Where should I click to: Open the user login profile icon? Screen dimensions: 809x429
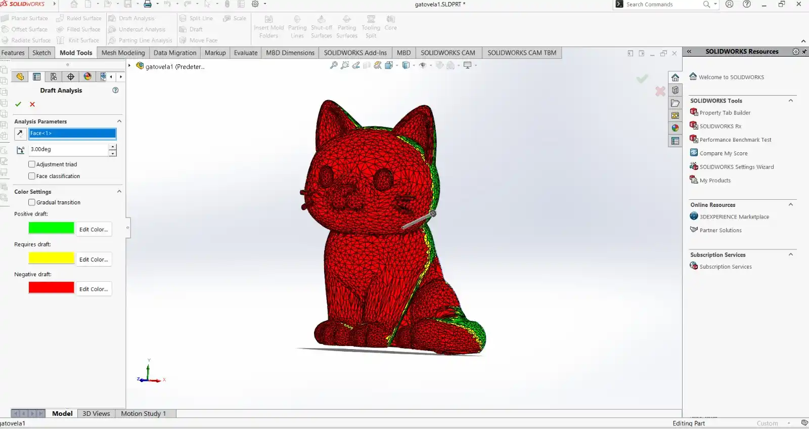[729, 4]
